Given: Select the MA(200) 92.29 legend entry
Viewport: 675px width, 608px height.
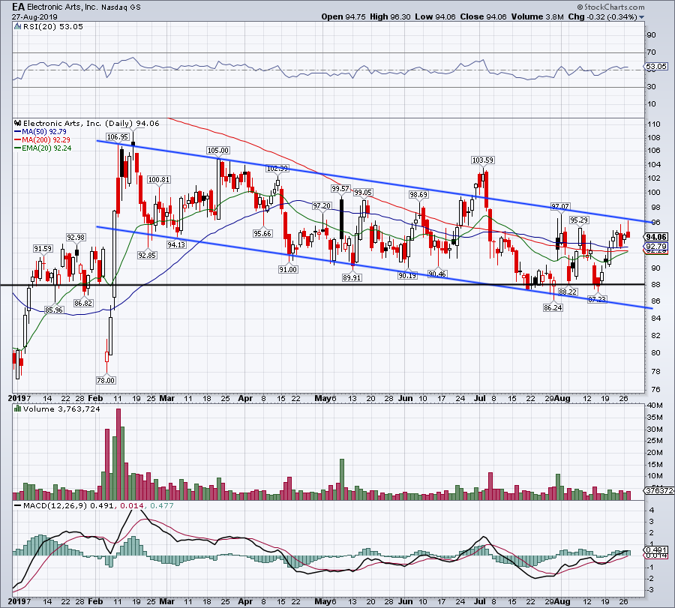Looking at the screenshot, I should pyautogui.click(x=42, y=140).
